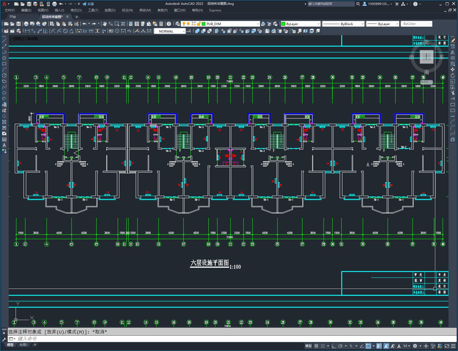The width and height of the screenshot is (458, 351).
Task: Toggle layer on/off lightbulb icon
Action: click(x=184, y=24)
